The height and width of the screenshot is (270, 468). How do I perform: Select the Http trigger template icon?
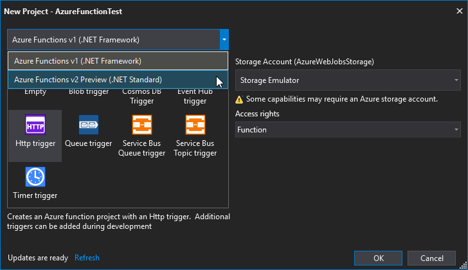(35, 125)
